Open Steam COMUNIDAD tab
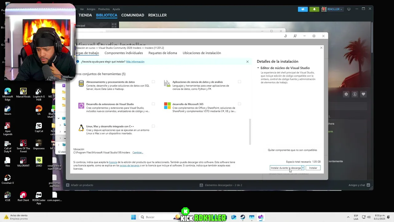The width and height of the screenshot is (394, 222). [x=133, y=15]
